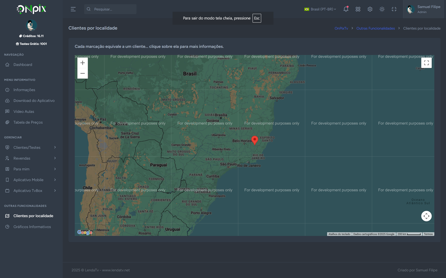Open the Termos map link
Screen dimensions: 446x278
(428, 234)
